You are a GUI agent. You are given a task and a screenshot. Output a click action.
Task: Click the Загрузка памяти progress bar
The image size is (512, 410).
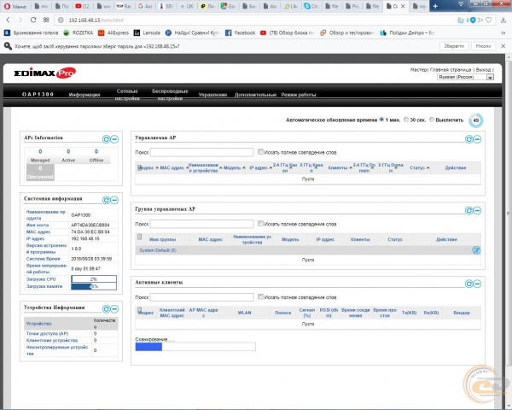94,286
